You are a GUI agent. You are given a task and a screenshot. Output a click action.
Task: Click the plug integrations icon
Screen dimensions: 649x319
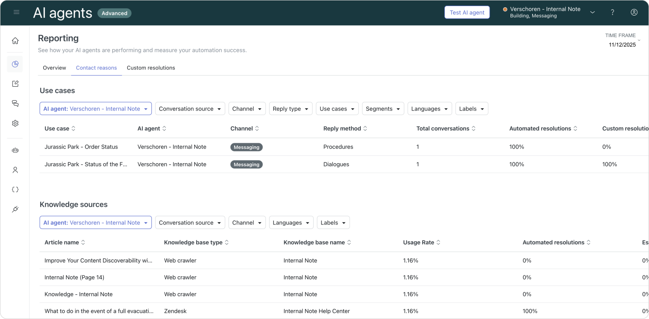15,209
